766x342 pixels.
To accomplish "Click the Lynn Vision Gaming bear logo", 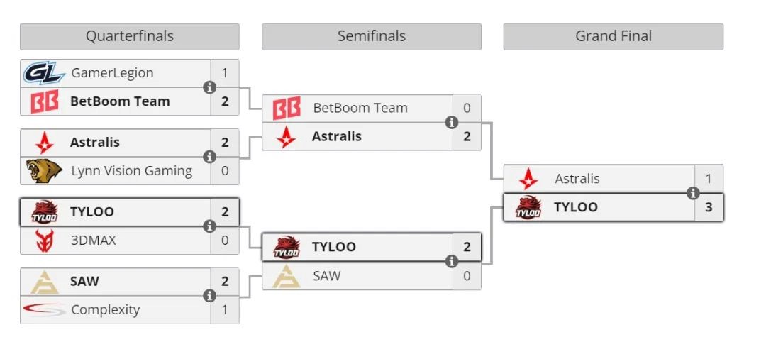I will tap(44, 171).
